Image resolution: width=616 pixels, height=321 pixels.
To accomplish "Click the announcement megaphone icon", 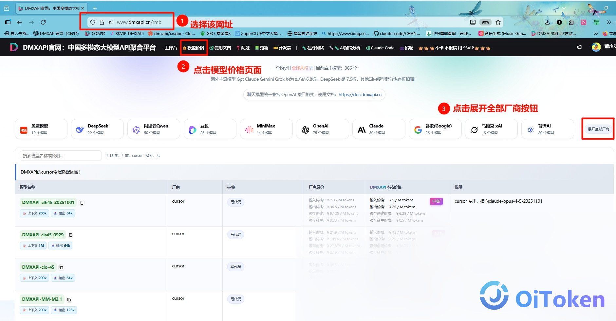I will tap(579, 47).
